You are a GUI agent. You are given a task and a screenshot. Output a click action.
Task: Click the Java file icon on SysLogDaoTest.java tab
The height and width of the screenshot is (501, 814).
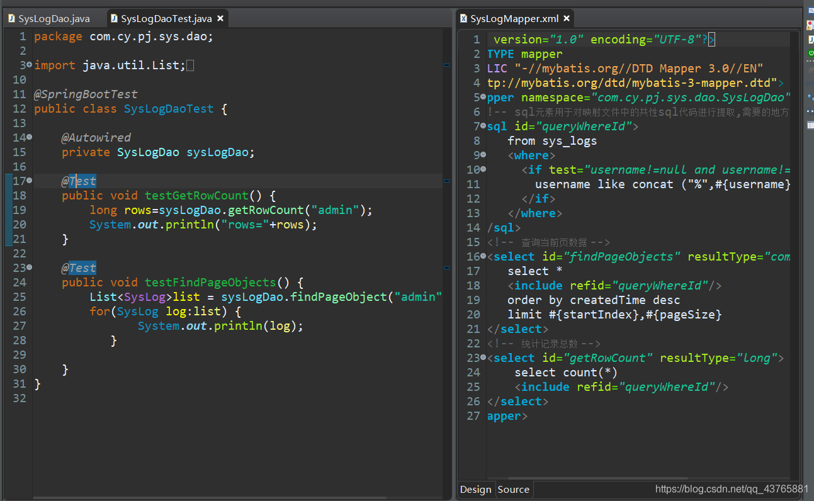(x=114, y=19)
